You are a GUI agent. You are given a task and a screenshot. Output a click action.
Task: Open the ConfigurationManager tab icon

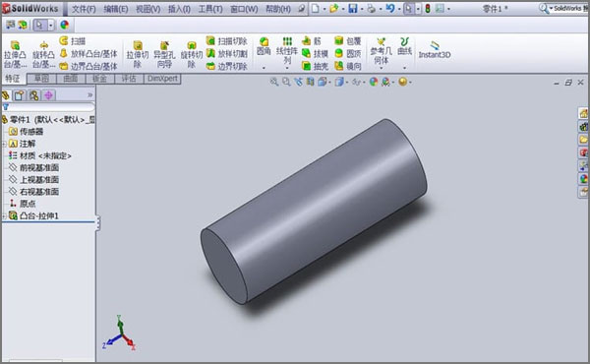click(x=33, y=95)
